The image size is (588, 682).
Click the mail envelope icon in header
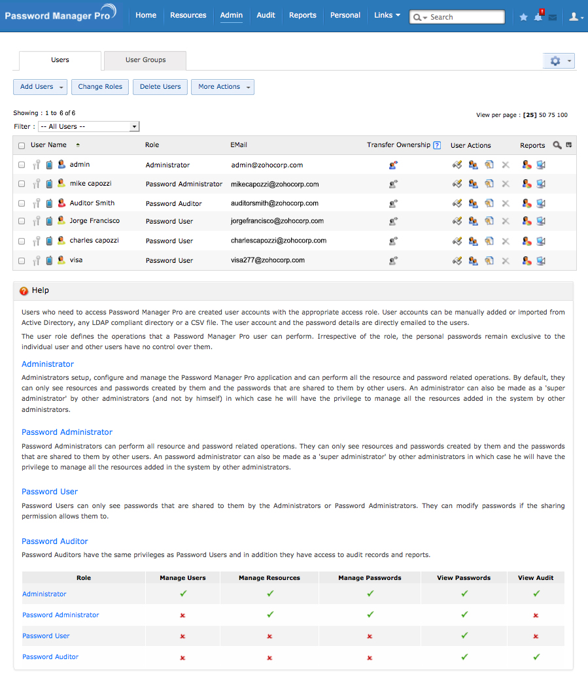(552, 18)
